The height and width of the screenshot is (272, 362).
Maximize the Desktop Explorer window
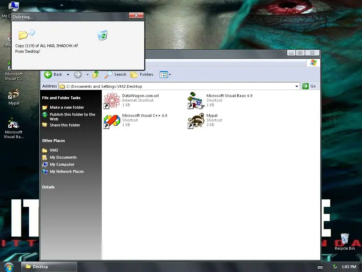coord(300,53)
